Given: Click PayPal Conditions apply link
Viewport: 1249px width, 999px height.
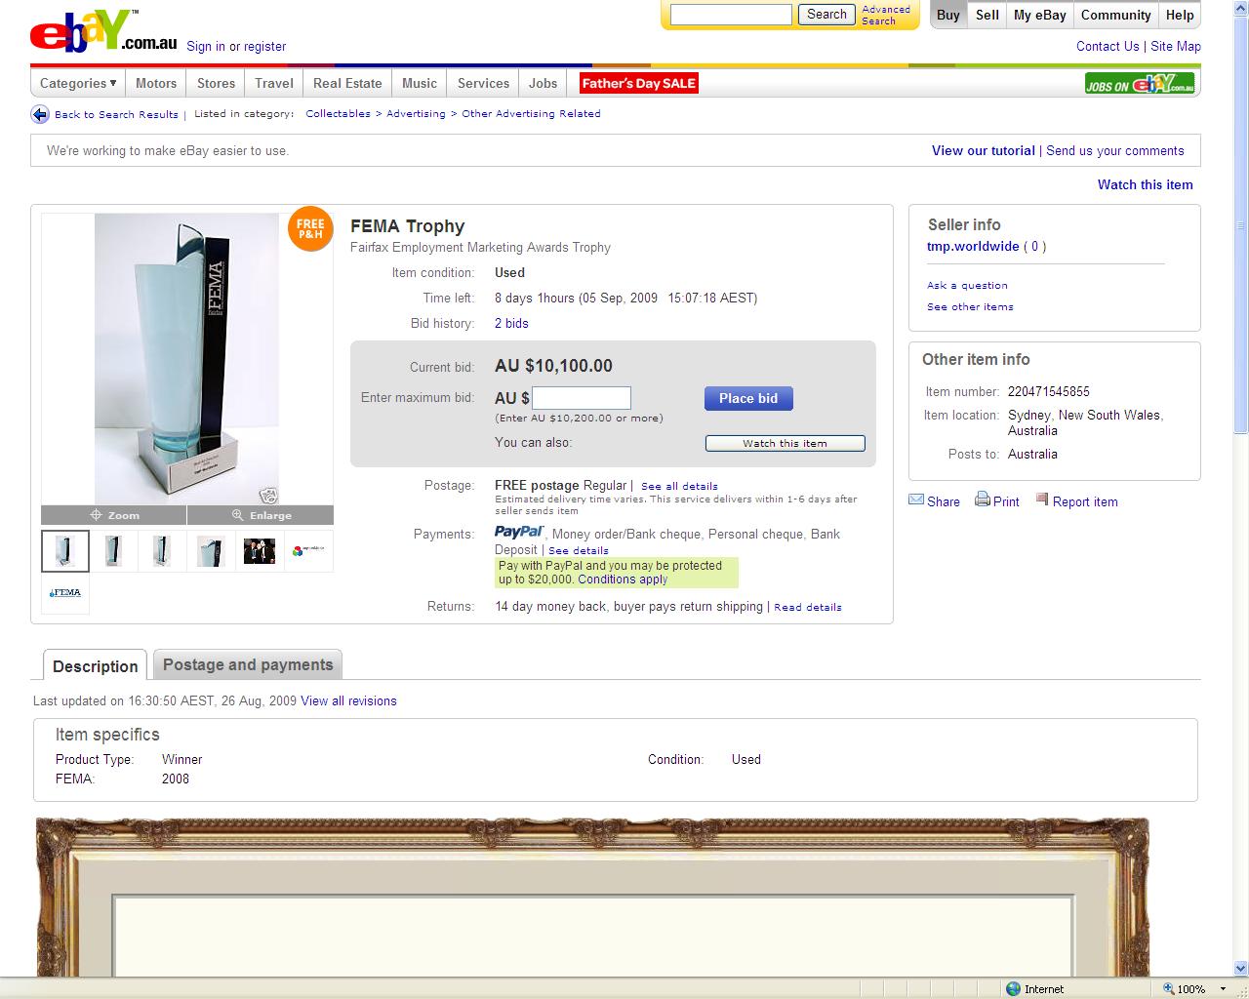Looking at the screenshot, I should pos(623,579).
